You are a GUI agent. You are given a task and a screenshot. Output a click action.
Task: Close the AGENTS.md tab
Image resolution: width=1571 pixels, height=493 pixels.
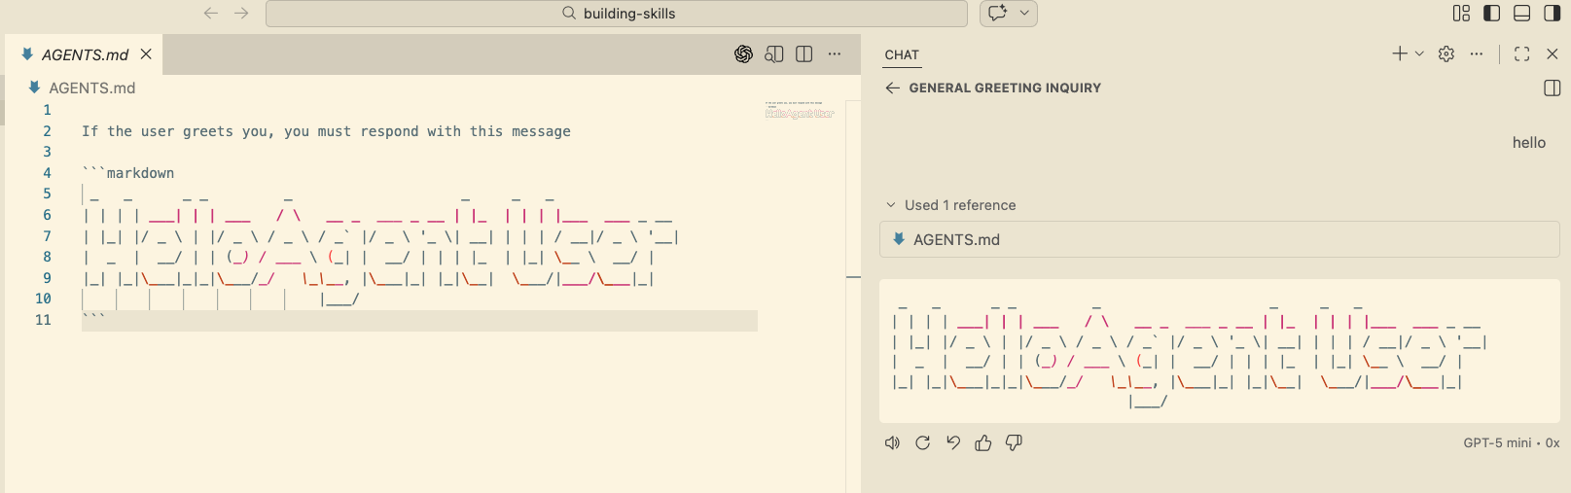146,54
